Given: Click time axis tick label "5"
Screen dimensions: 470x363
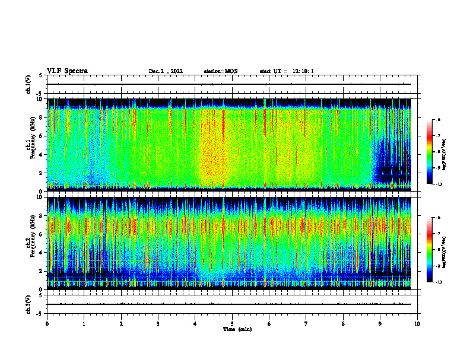Looking at the screenshot, I should coord(232,324).
